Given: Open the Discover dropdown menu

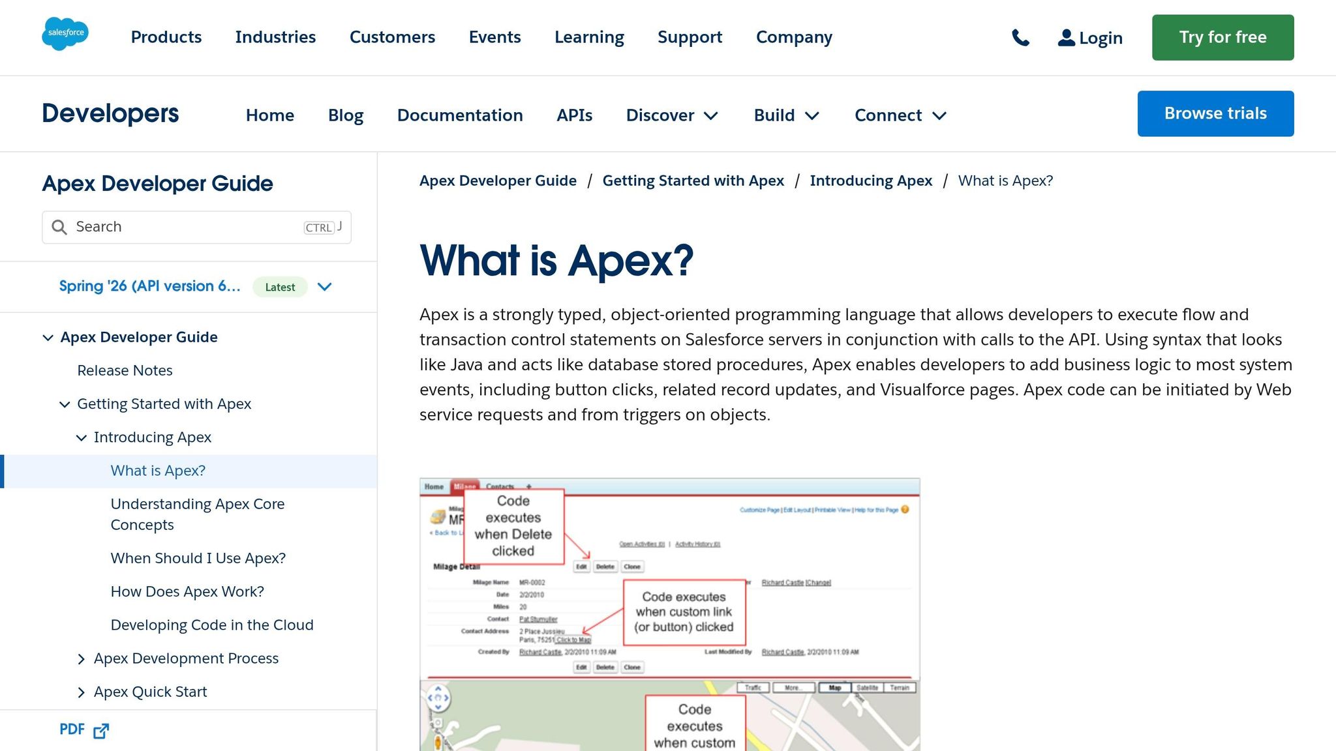Looking at the screenshot, I should (x=671, y=115).
